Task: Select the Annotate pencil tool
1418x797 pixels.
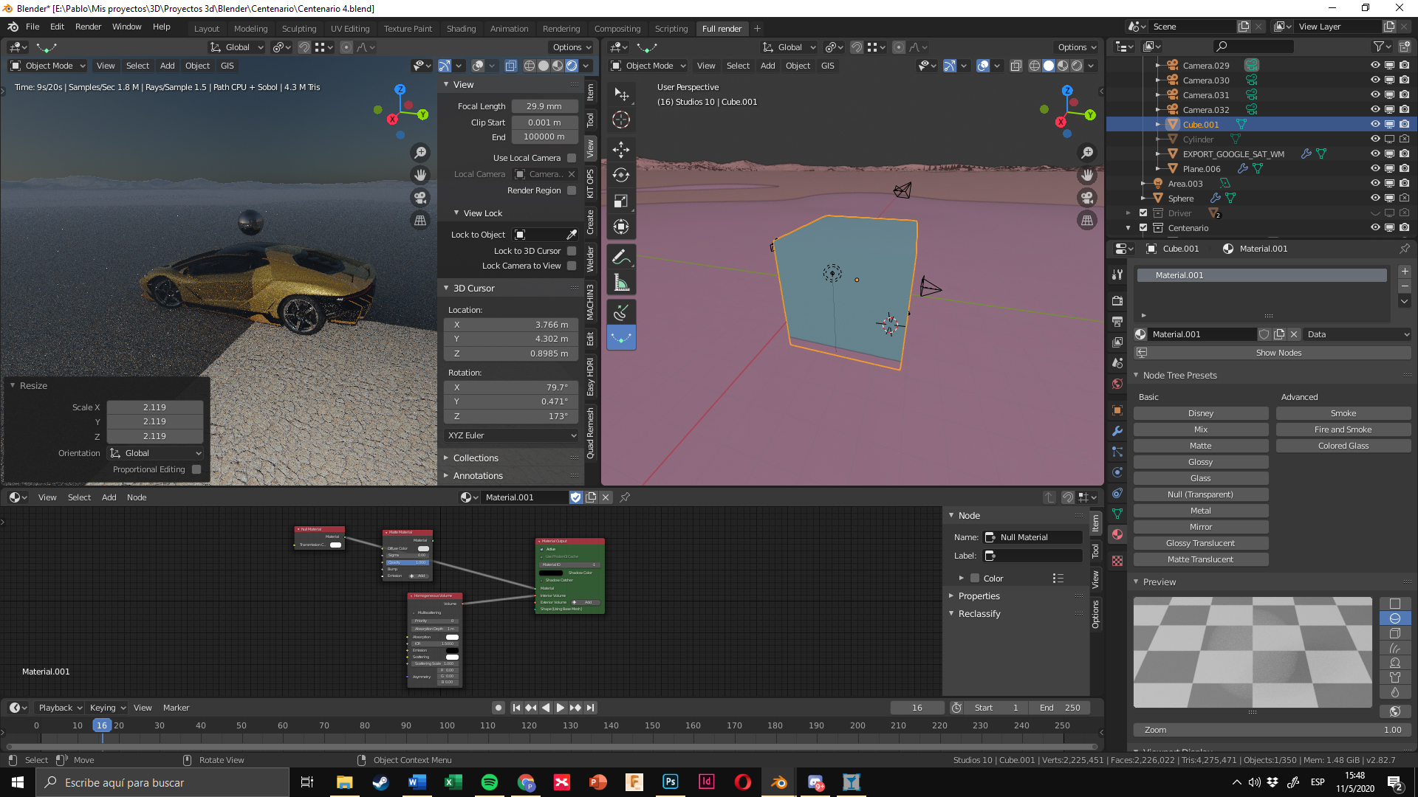Action: pos(621,258)
